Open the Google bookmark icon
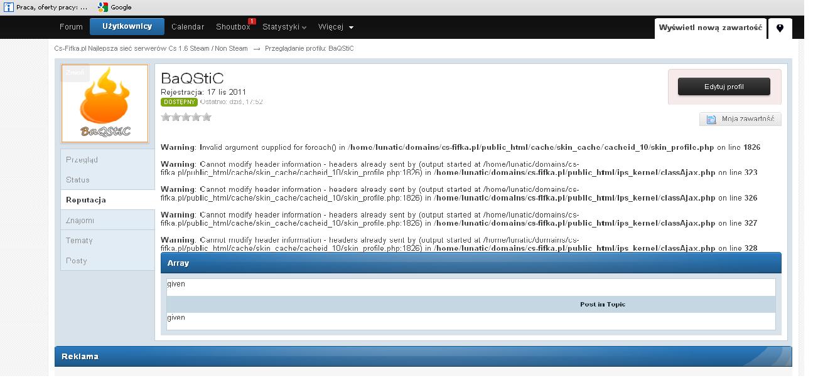 [103, 7]
